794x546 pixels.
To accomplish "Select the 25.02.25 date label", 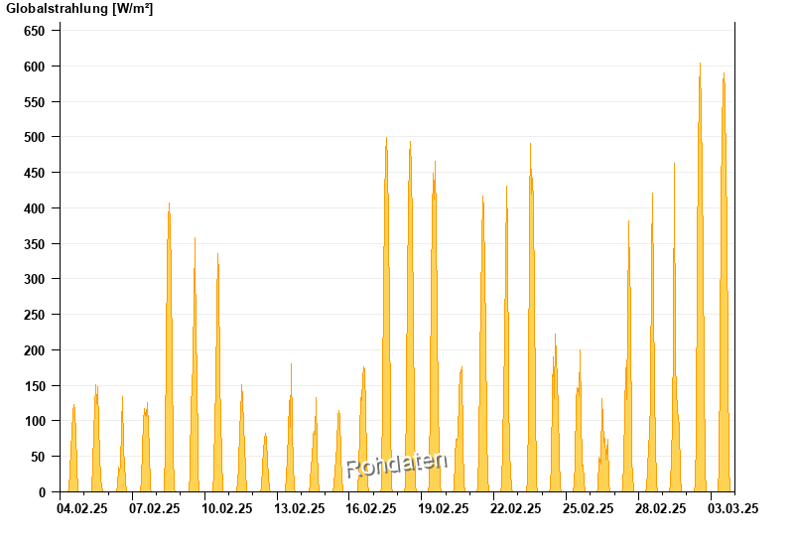I will (588, 508).
